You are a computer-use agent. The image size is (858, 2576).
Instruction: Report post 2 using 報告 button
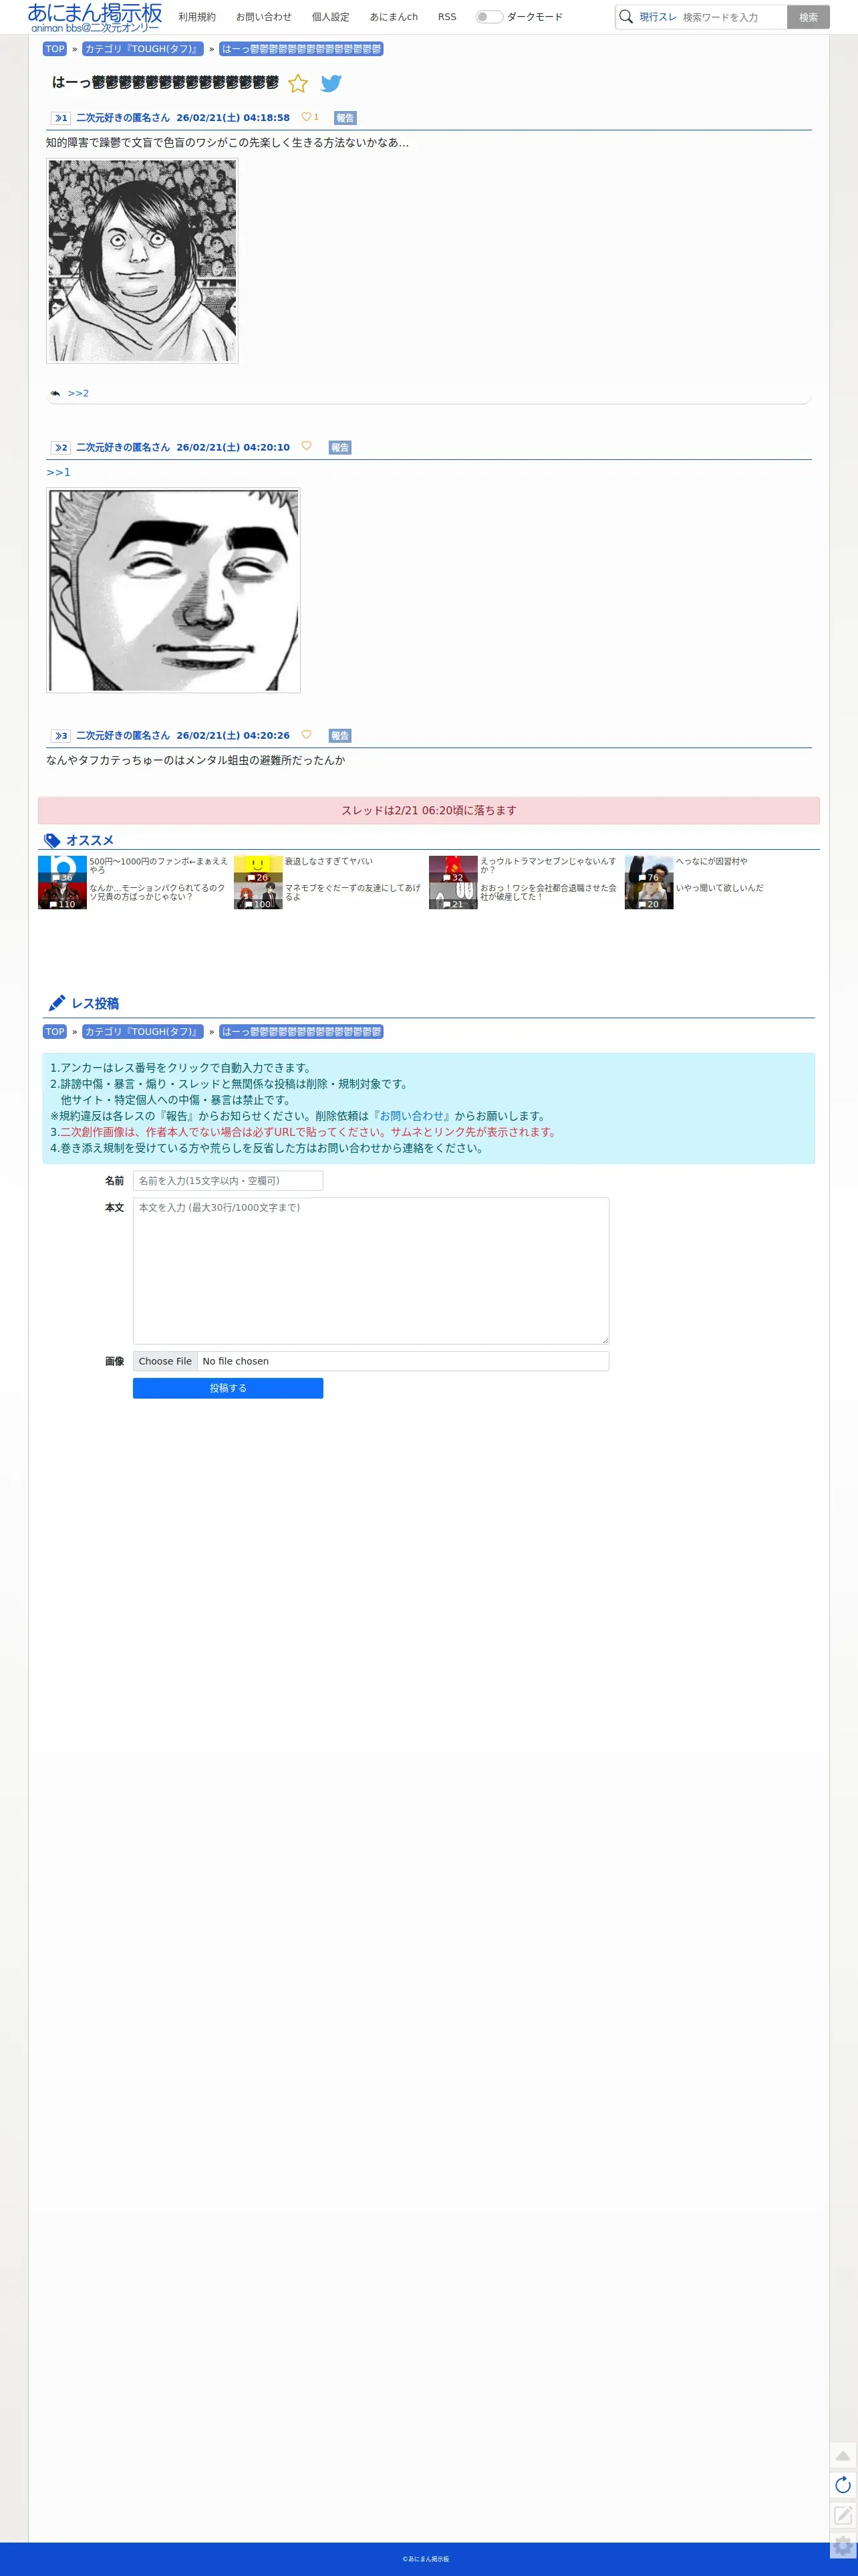(x=340, y=447)
